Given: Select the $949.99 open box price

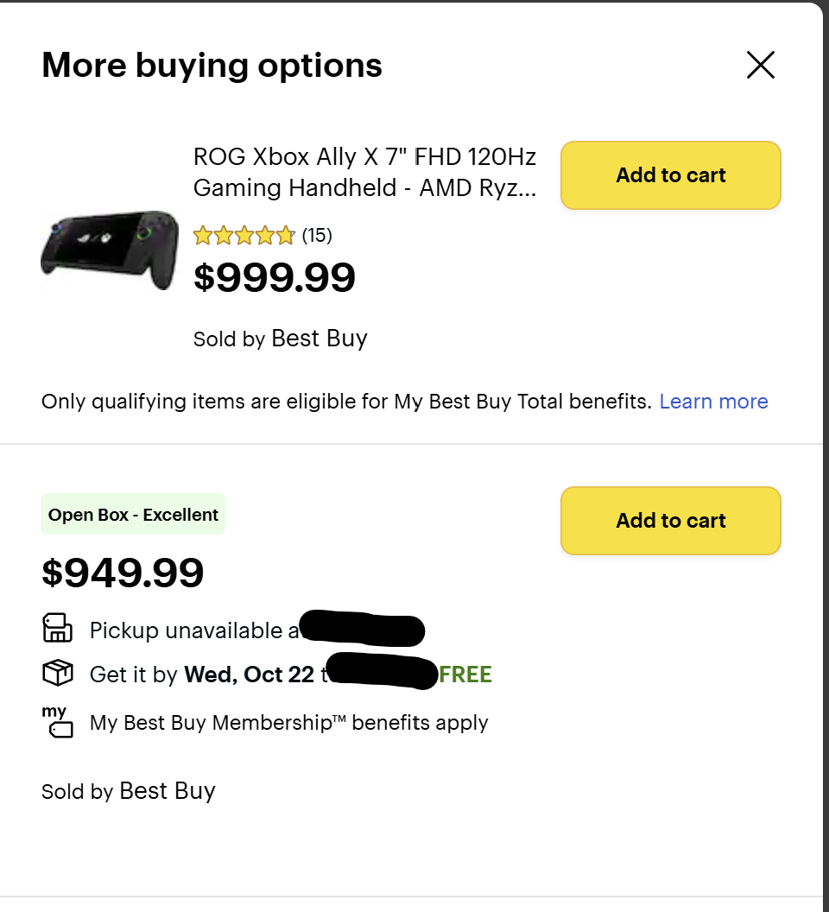Looking at the screenshot, I should coord(123,572).
